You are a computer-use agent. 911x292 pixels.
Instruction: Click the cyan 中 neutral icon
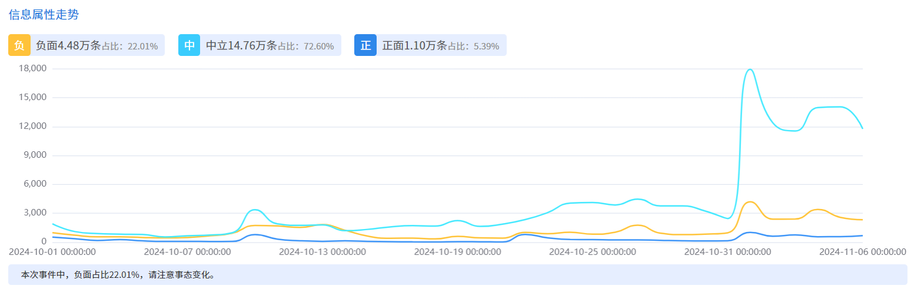tap(189, 45)
